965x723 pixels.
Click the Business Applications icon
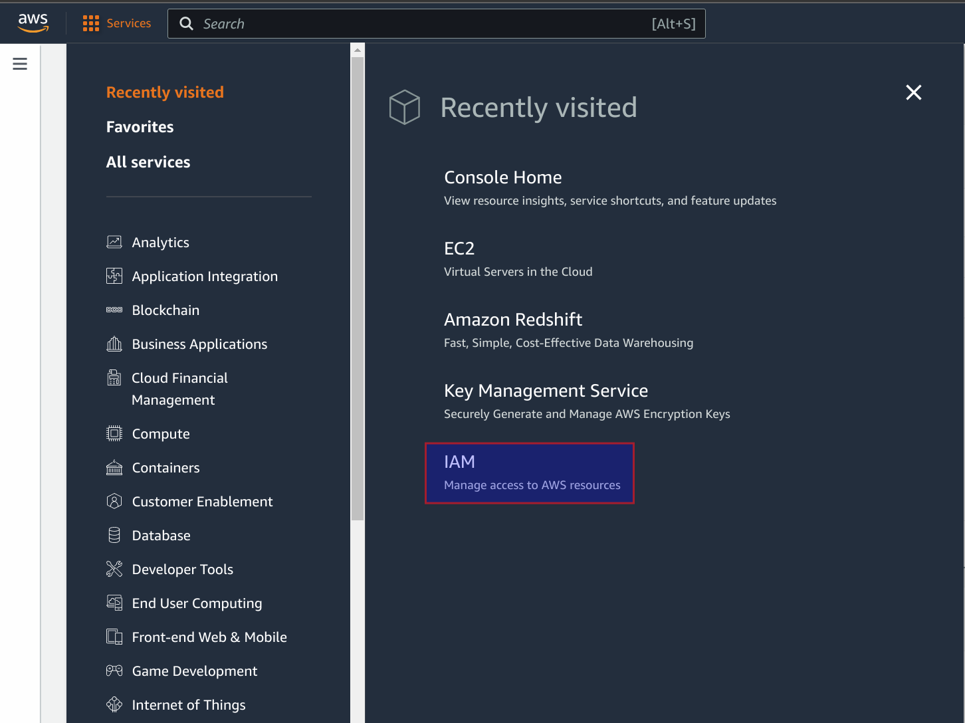(114, 344)
